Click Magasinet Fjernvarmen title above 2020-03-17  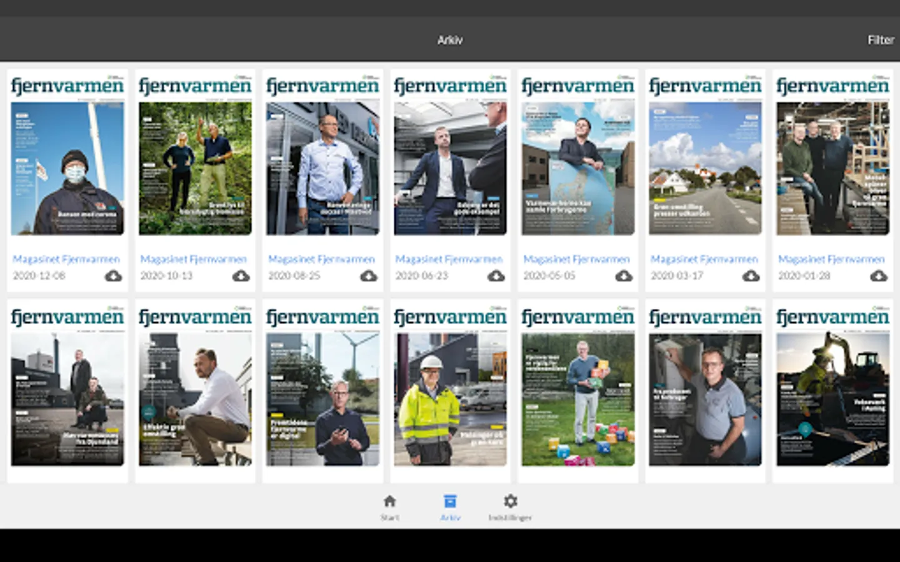(x=704, y=259)
